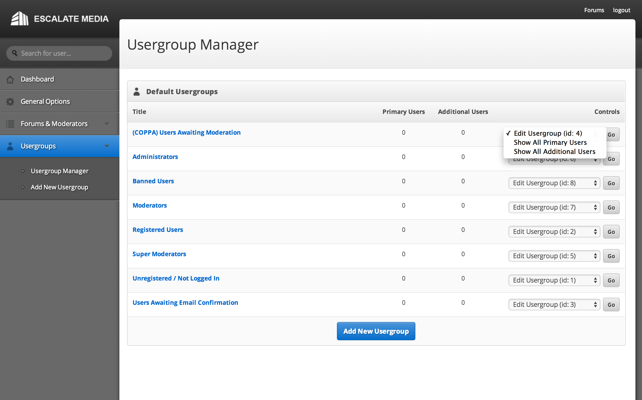The image size is (642, 400).
Task: Click the search magnifier icon
Action: [14, 53]
